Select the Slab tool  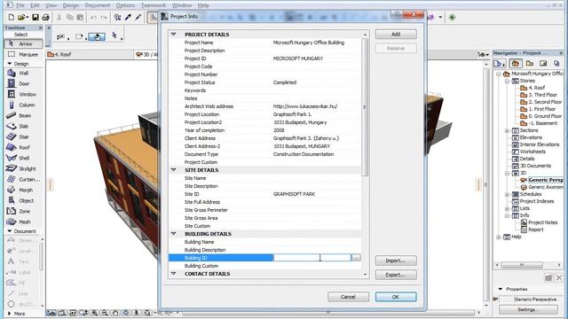click(23, 126)
